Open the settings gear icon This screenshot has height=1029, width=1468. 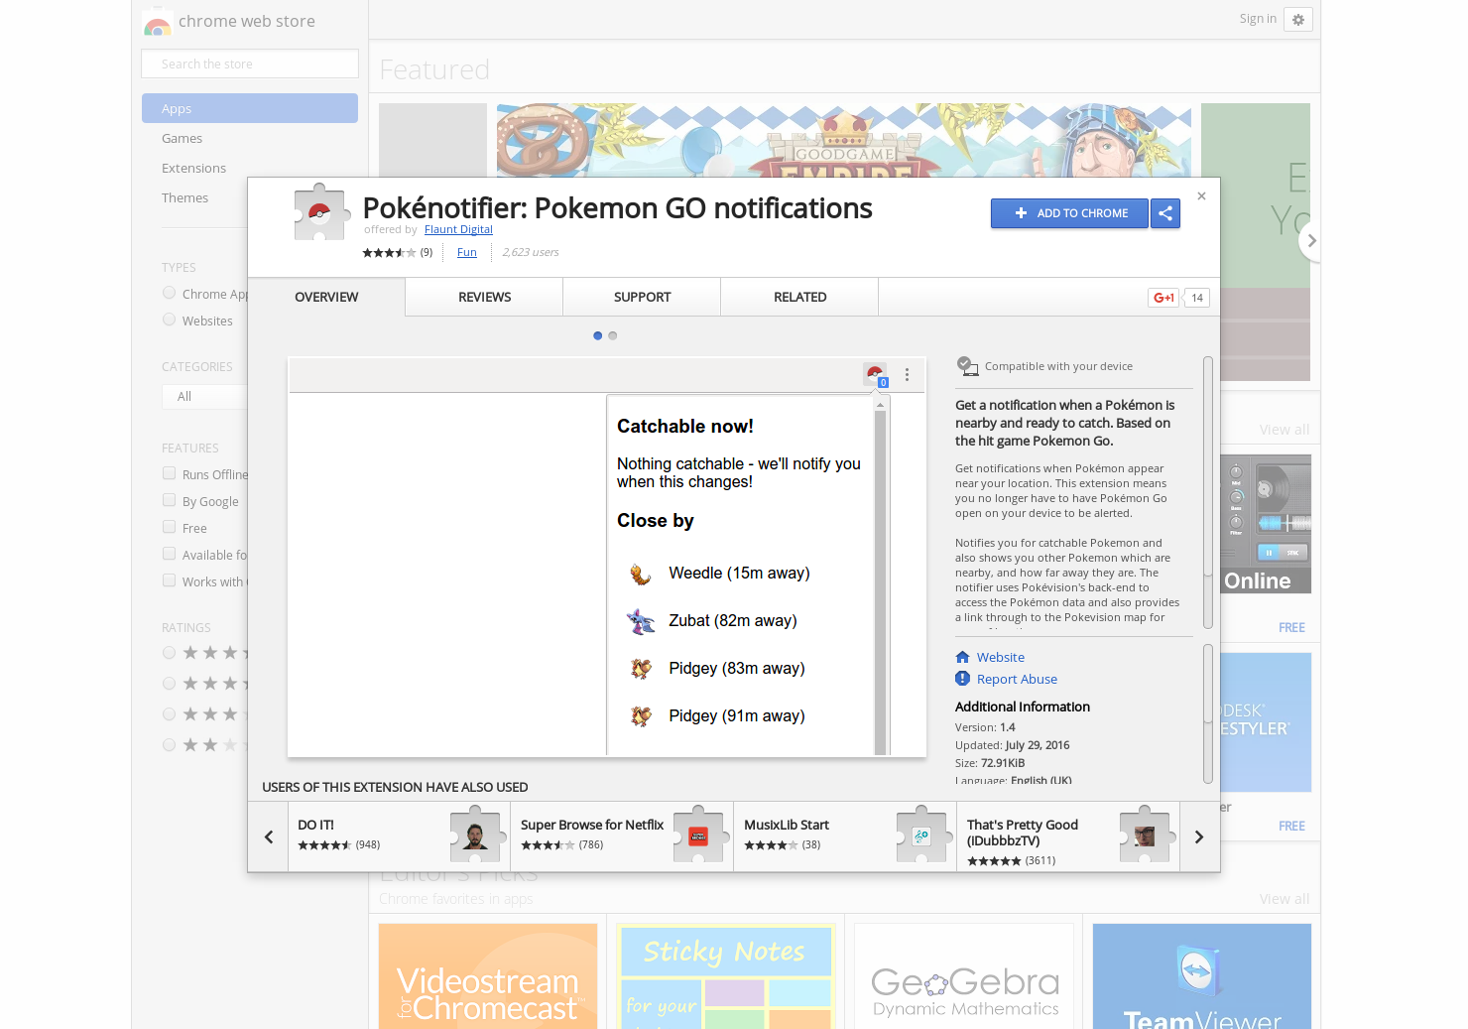[1298, 19]
